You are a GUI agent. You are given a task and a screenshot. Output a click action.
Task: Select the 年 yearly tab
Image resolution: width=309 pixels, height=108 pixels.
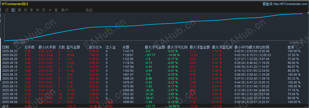[x=38, y=10]
